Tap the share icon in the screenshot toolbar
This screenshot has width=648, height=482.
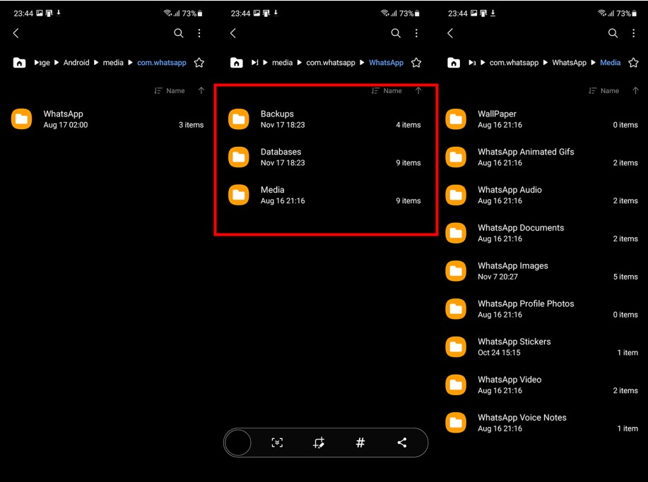(x=401, y=442)
